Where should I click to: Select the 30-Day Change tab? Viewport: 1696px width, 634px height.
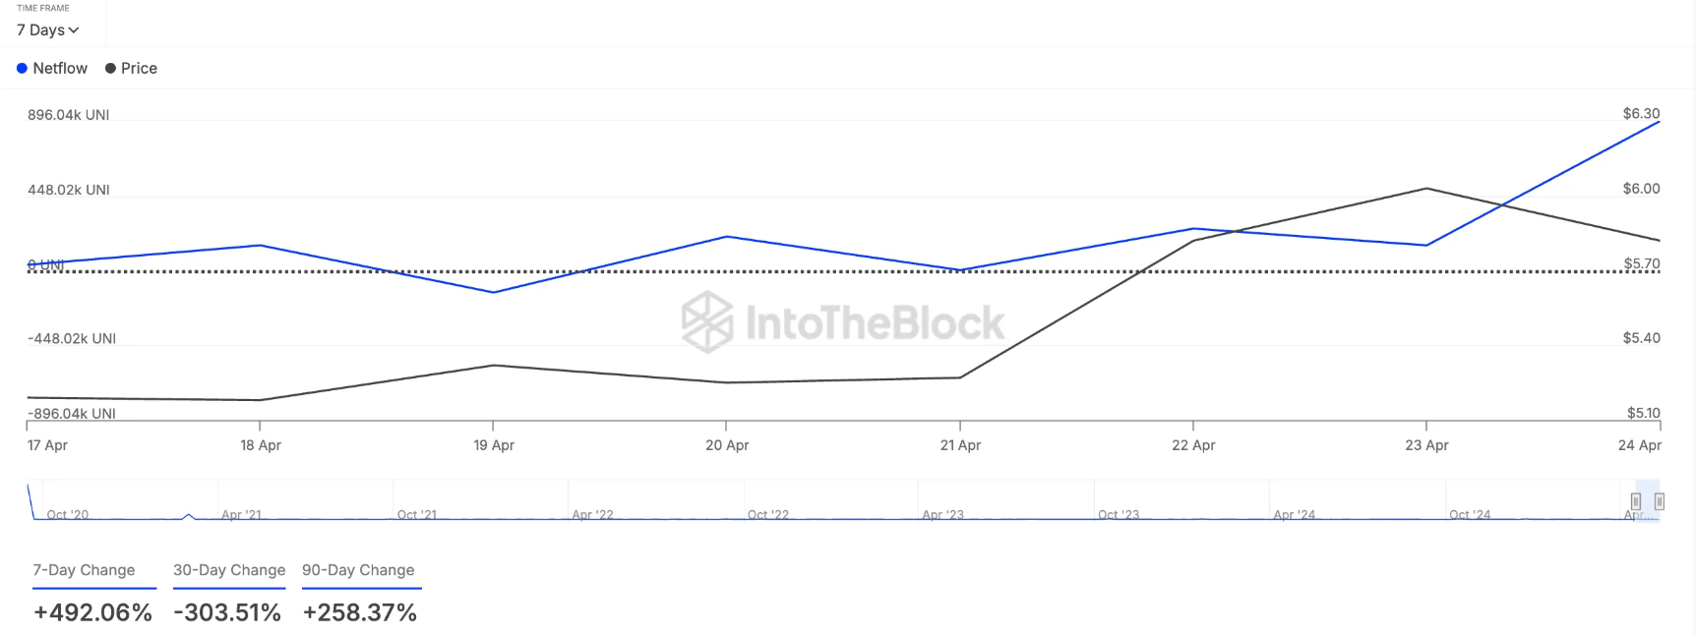coord(229,570)
